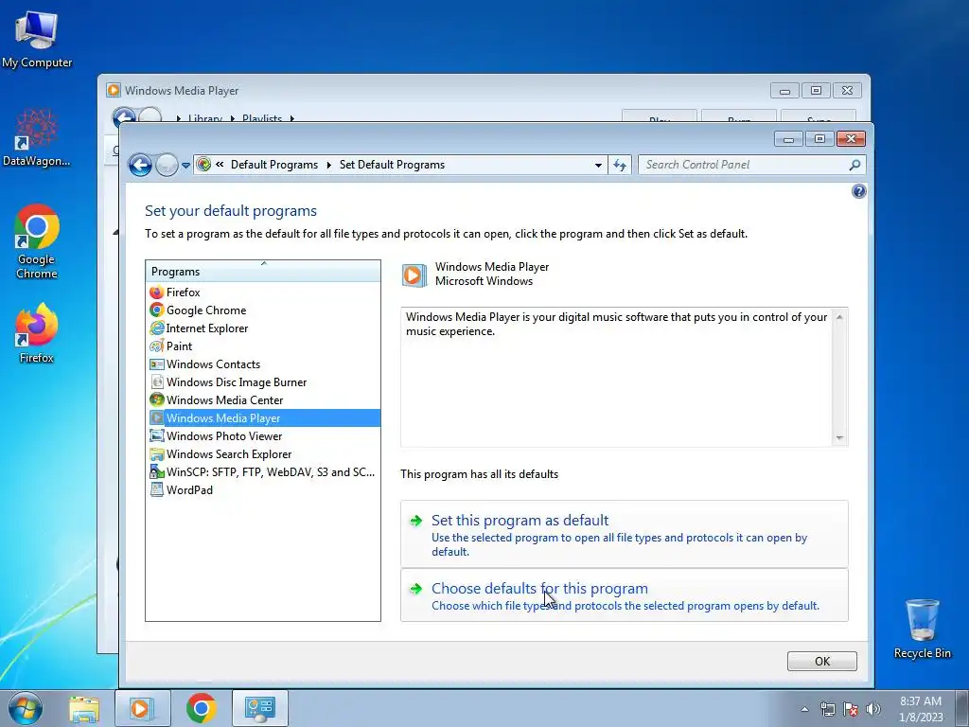
Task: Click the network tray icon
Action: [827, 709]
